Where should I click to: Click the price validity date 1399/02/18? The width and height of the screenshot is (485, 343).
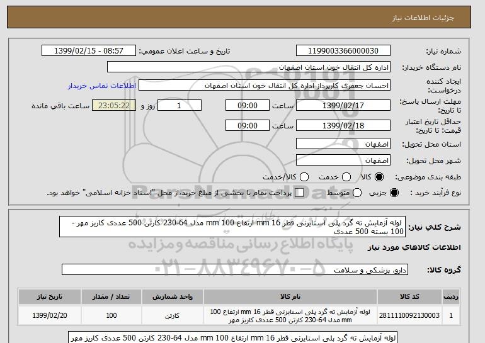(x=343, y=125)
